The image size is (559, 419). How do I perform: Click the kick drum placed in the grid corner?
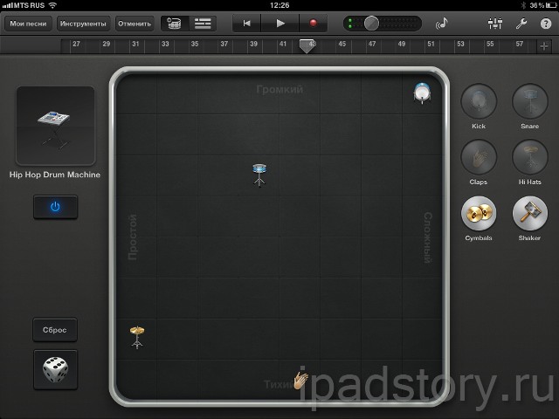[422, 93]
